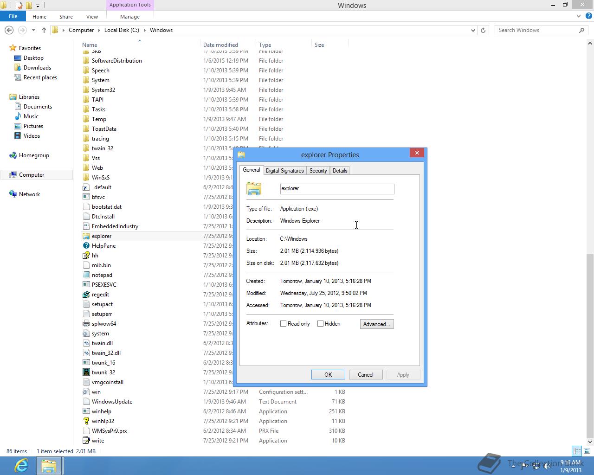The image size is (594, 475).
Task: Click the Advanced... attributes button
Action: (x=377, y=324)
